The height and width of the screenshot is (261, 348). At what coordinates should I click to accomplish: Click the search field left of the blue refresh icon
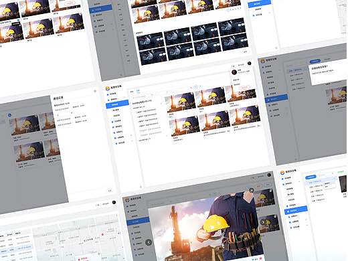(181, 90)
